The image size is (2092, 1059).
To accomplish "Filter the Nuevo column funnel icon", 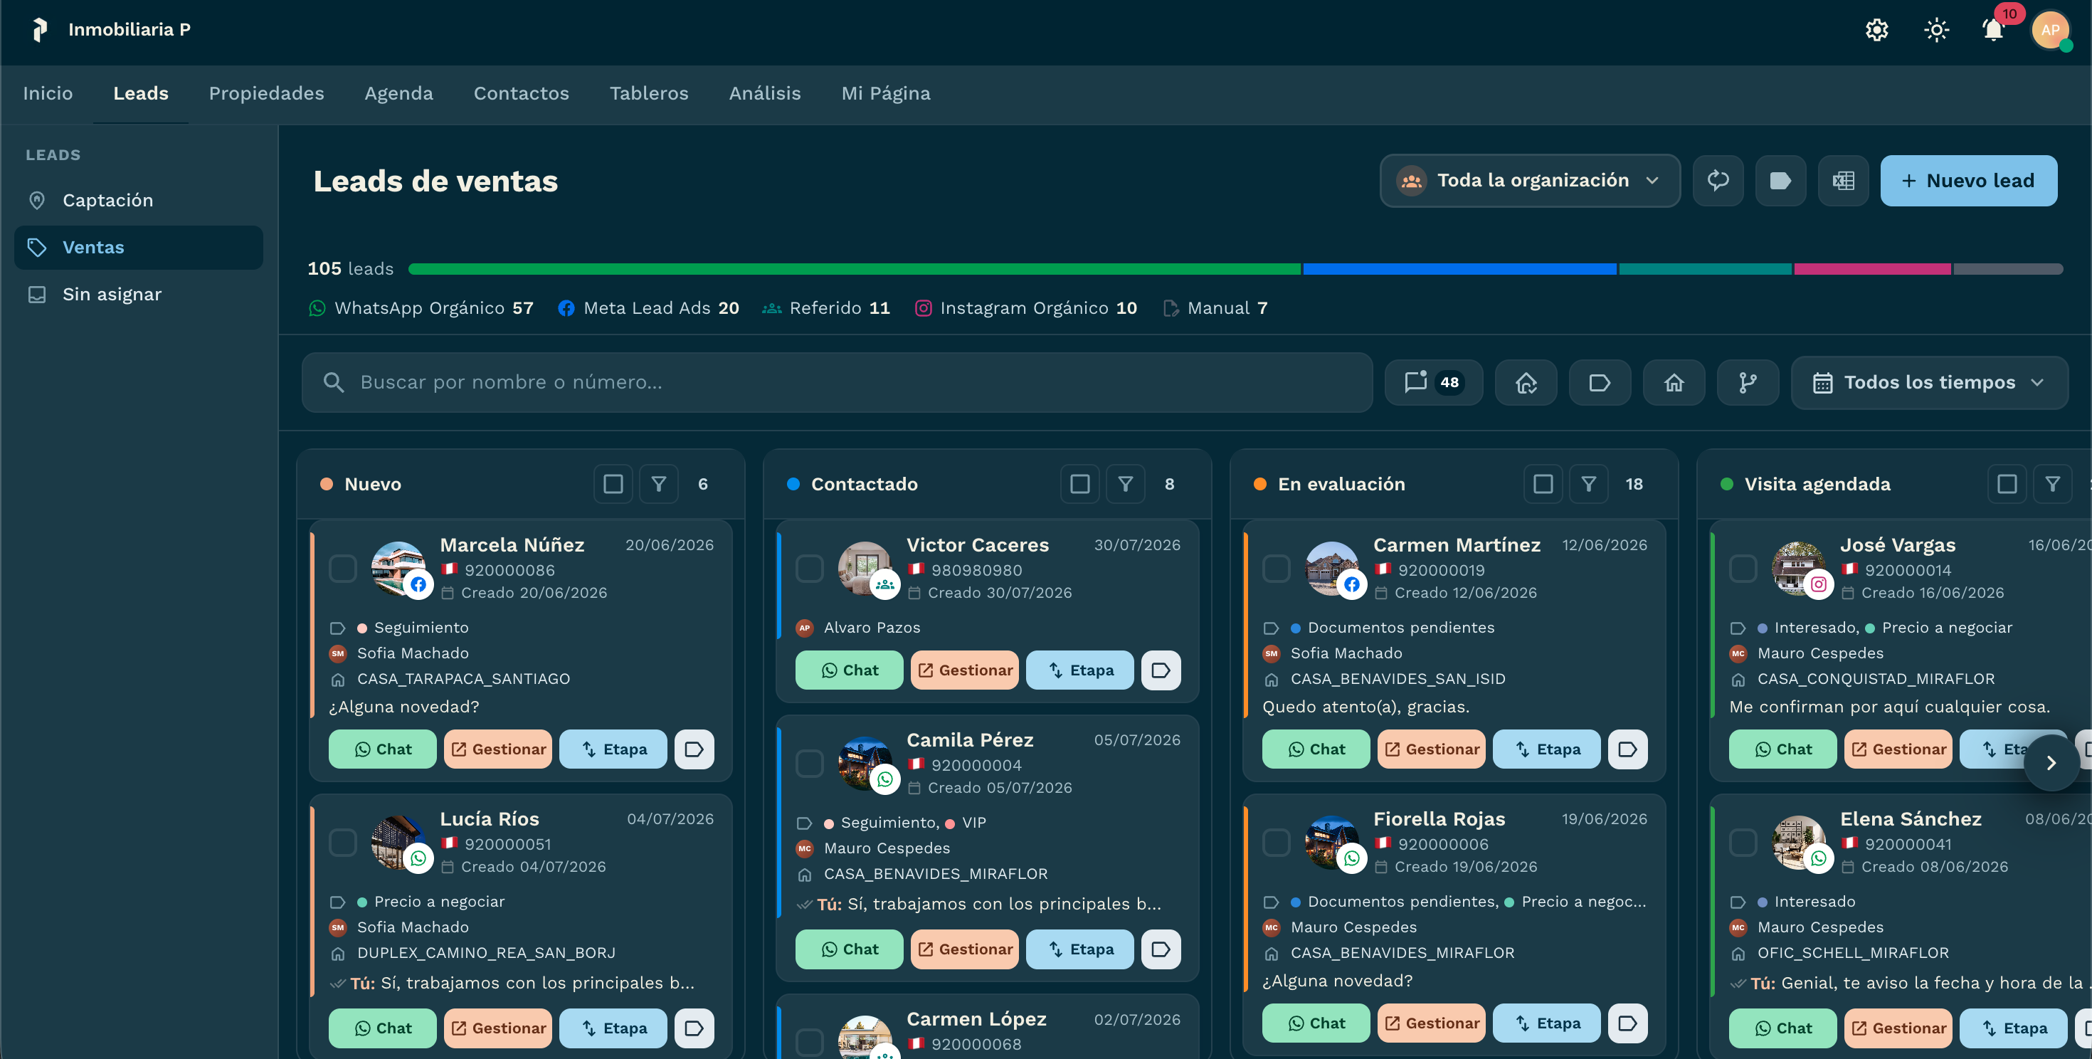I will pos(659,484).
